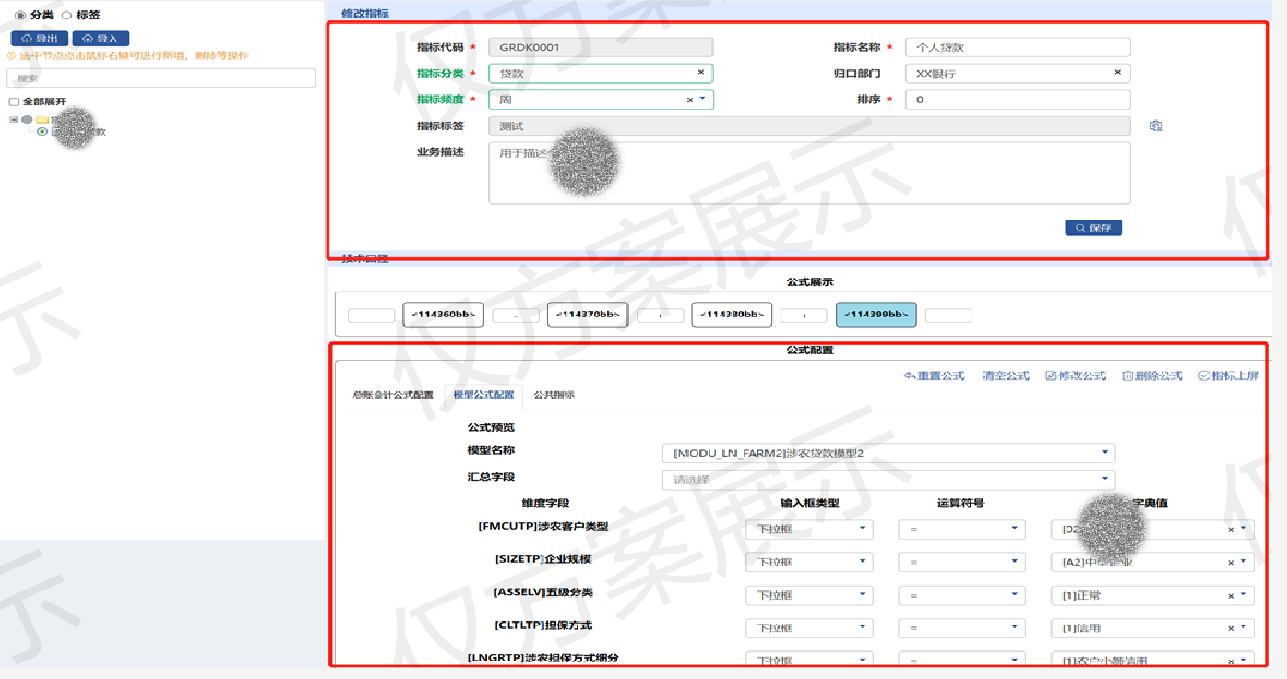Screen dimensions: 1287x679
Task: Click 删除公式 delete formula
Action: point(1151,375)
